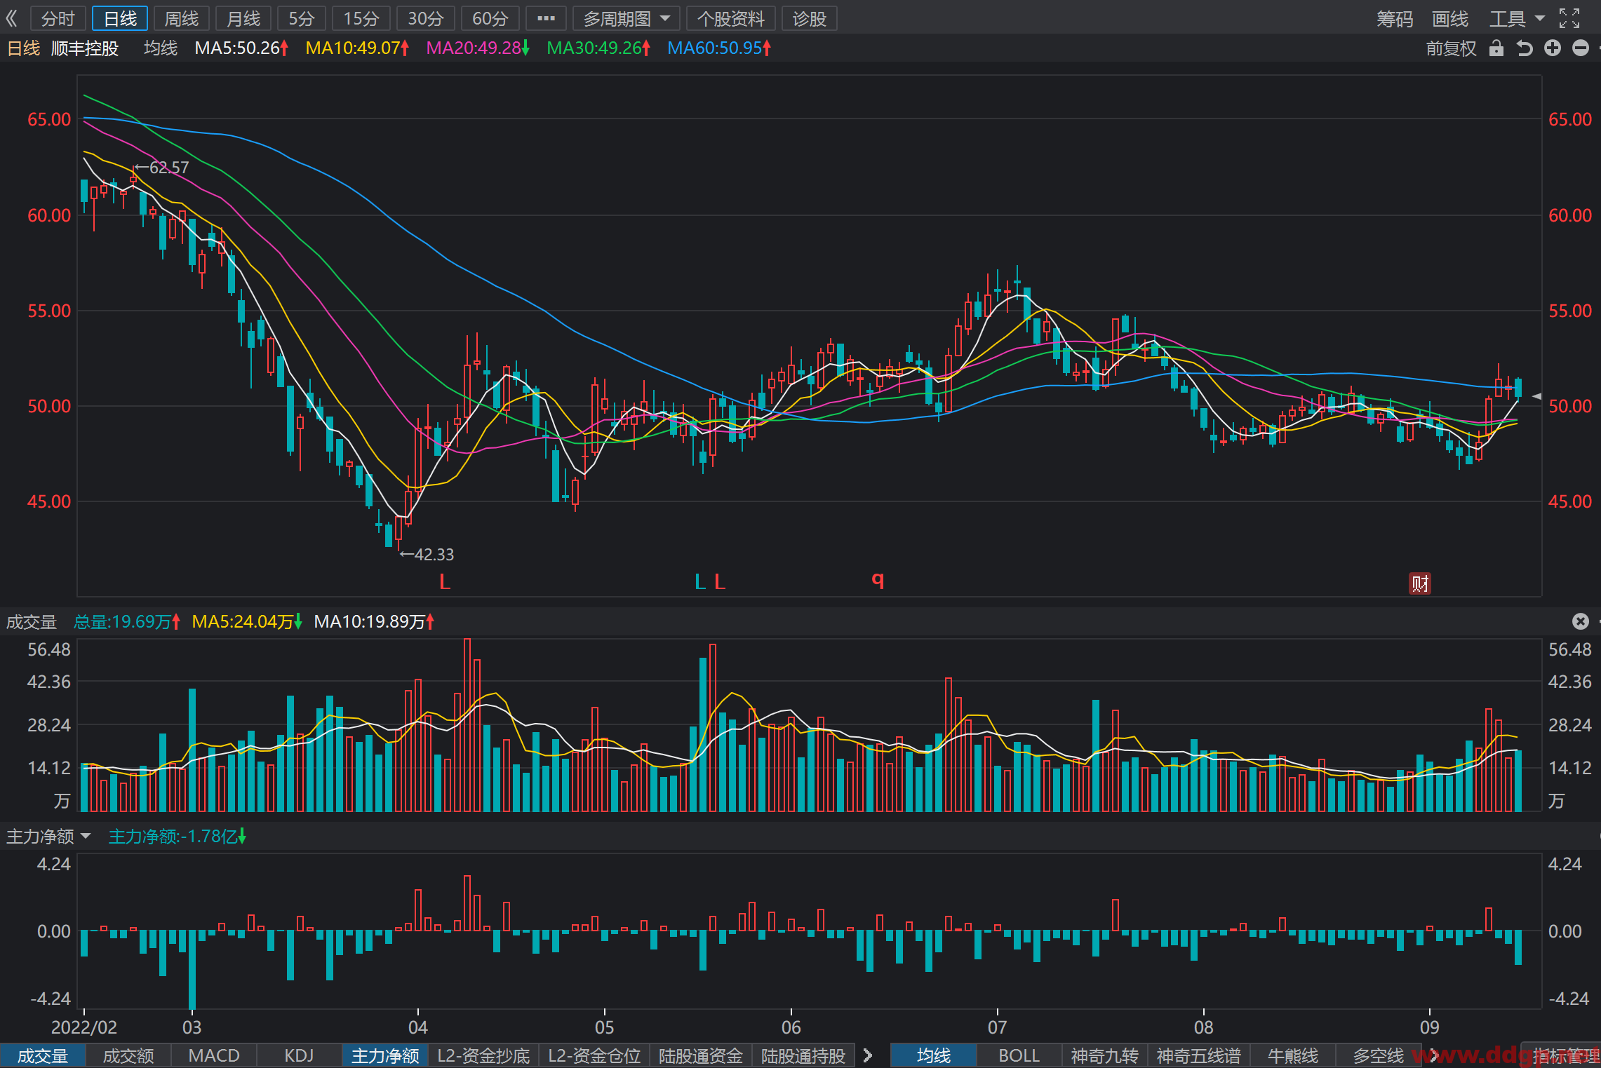Viewport: 1601px width, 1068px height.
Task: Select the 神奇五线谱 overlay tab
Action: 1199,1055
